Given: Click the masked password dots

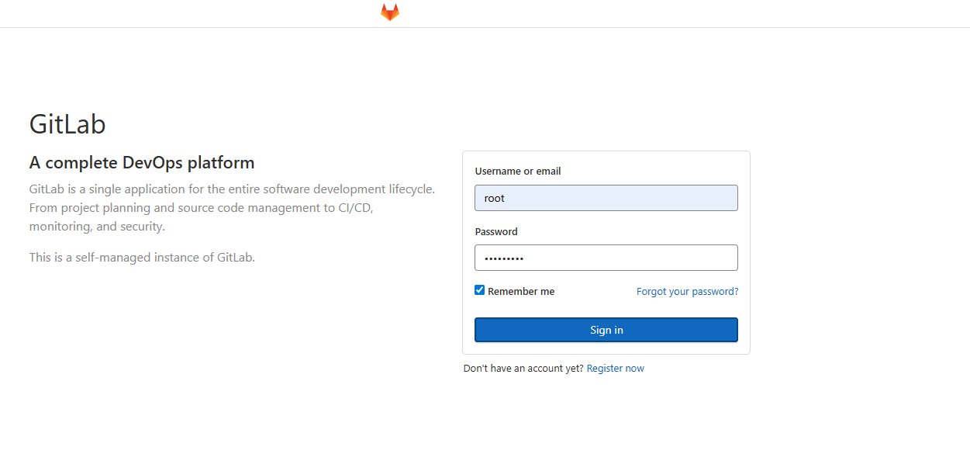Looking at the screenshot, I should (x=504, y=258).
